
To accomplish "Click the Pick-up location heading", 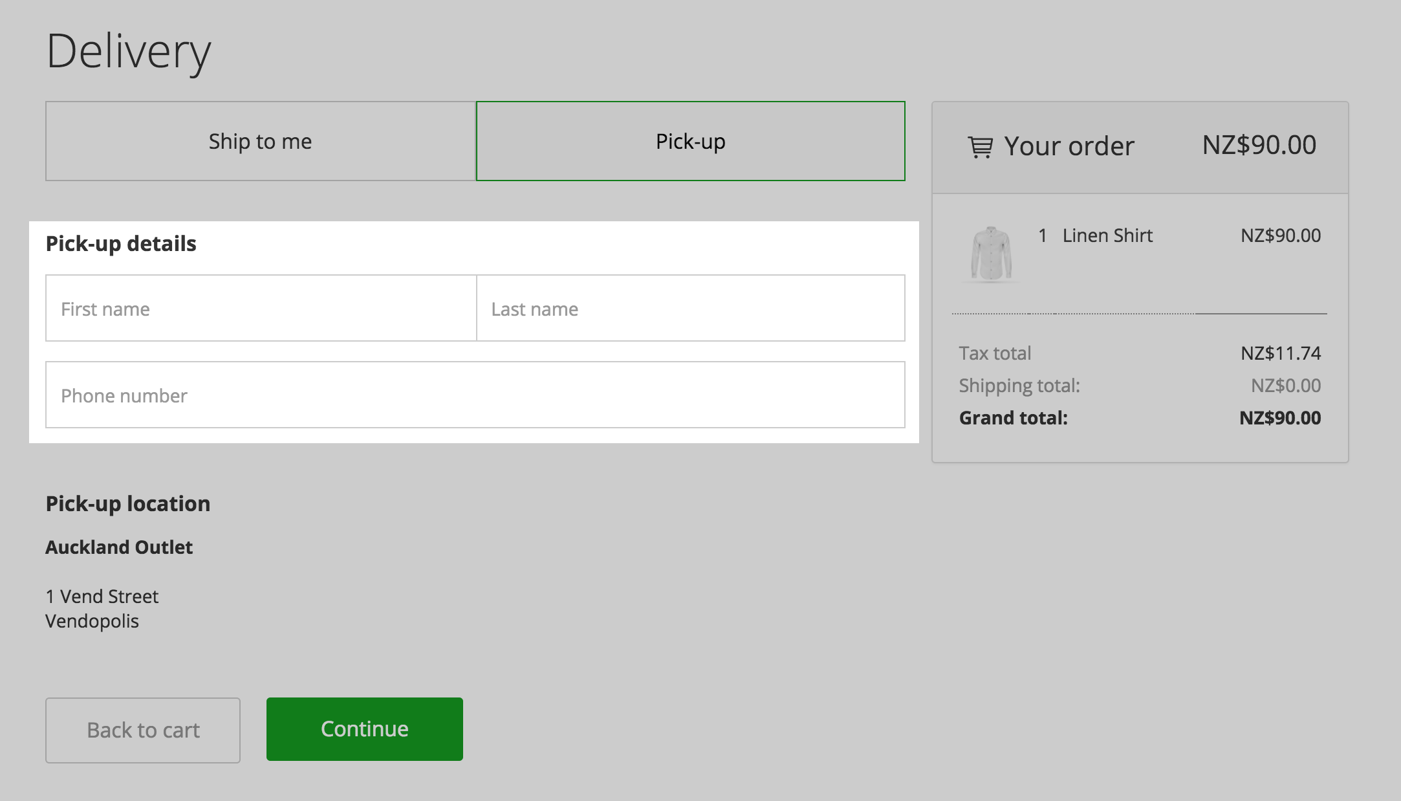I will click(128, 504).
